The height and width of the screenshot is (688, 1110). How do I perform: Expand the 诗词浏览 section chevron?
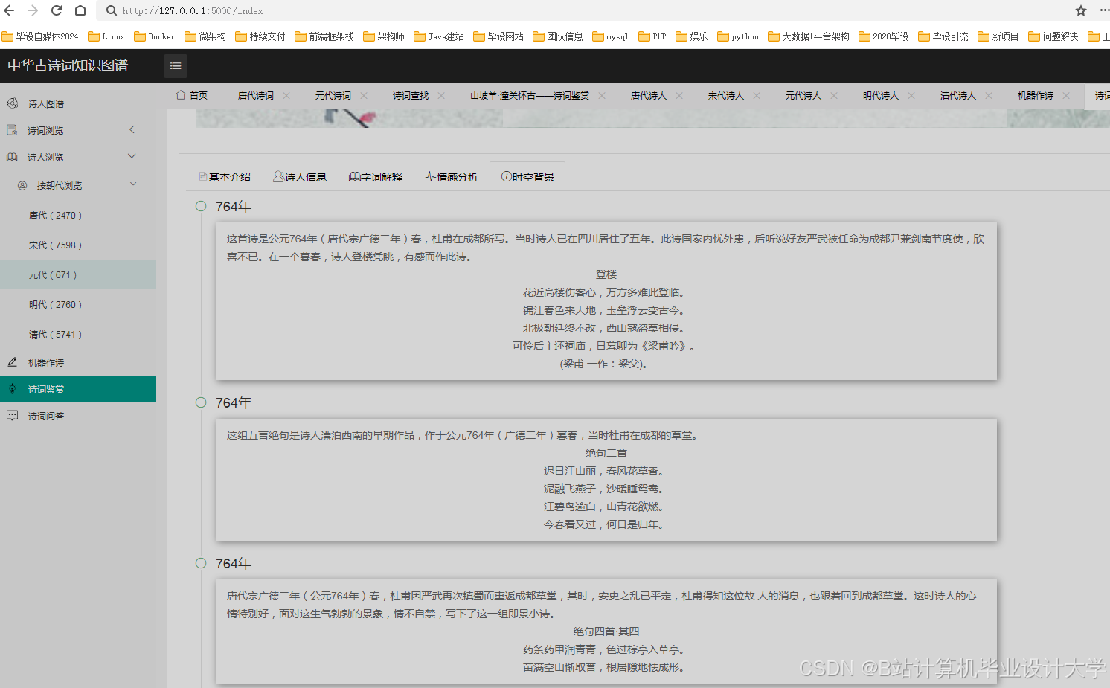pyautogui.click(x=132, y=129)
